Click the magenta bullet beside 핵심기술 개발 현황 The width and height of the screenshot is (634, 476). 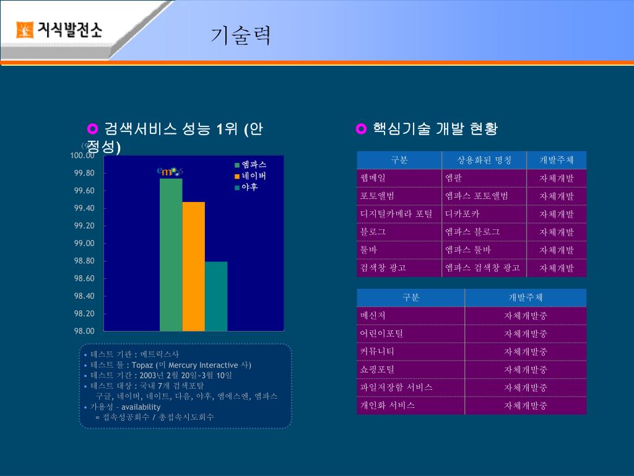(x=361, y=129)
